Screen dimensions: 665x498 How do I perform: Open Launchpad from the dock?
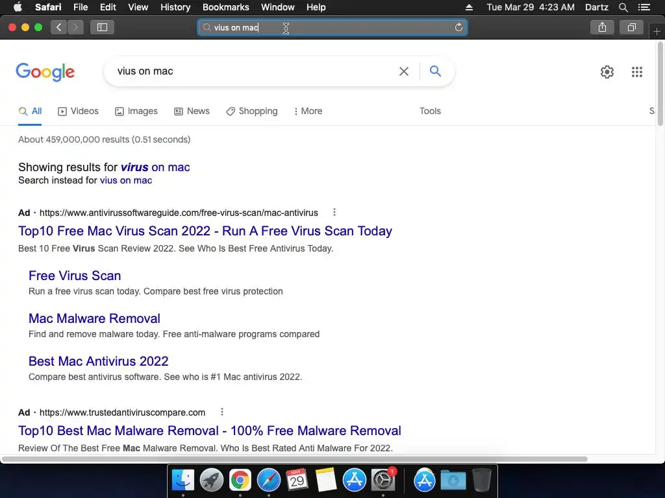211,480
